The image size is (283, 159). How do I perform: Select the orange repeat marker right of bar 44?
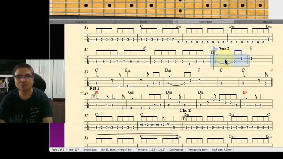[272, 70]
